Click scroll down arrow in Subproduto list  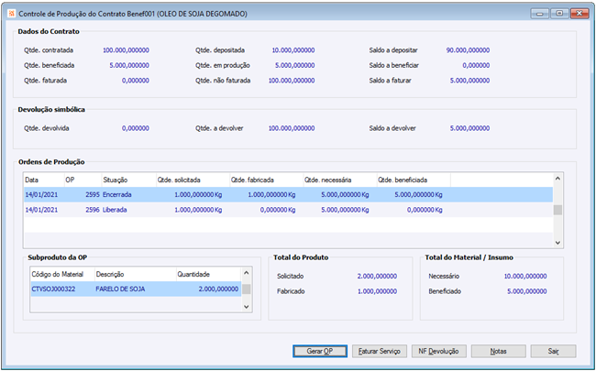click(247, 307)
